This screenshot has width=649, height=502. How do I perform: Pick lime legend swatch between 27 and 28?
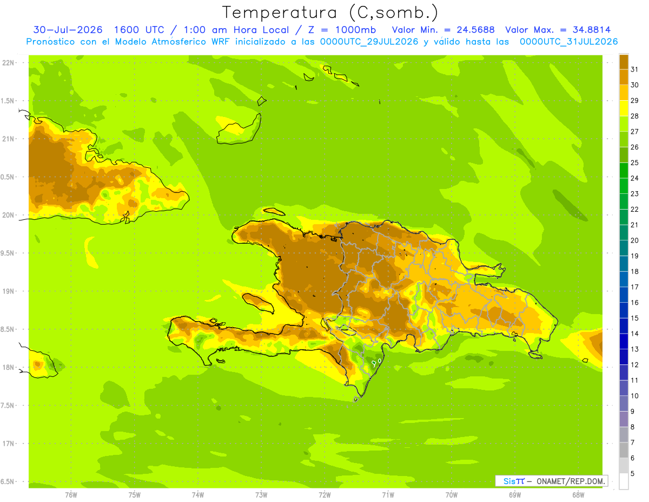pyautogui.click(x=624, y=123)
